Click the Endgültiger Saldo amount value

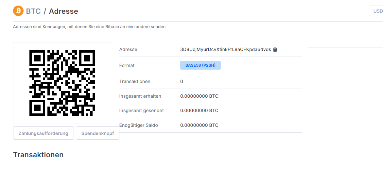click(x=199, y=126)
